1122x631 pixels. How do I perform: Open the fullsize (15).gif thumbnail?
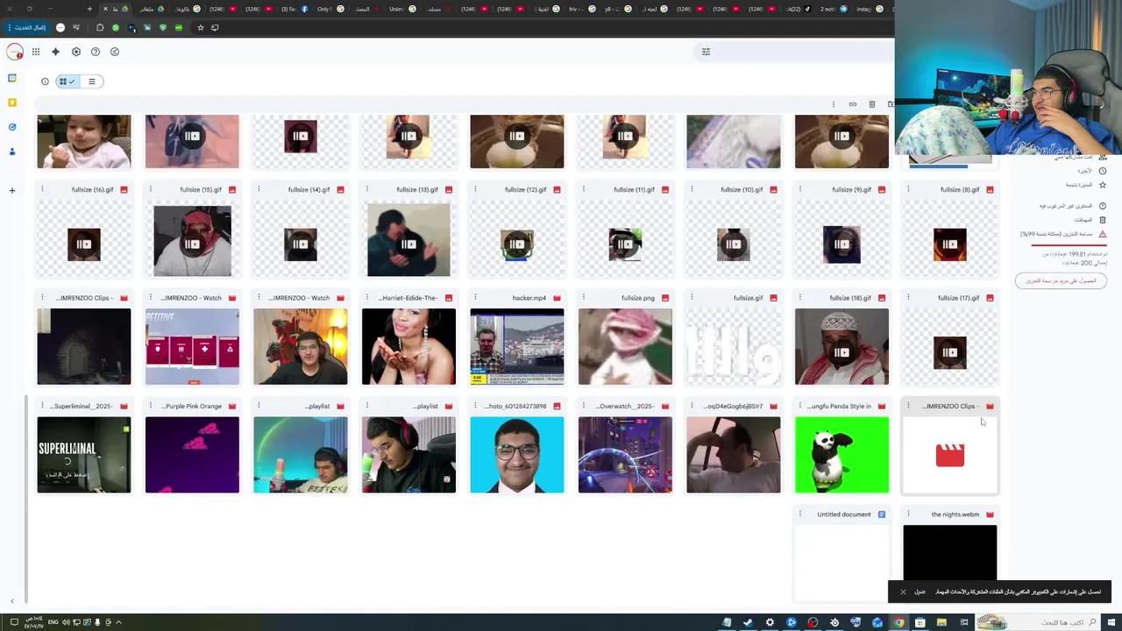(x=192, y=241)
